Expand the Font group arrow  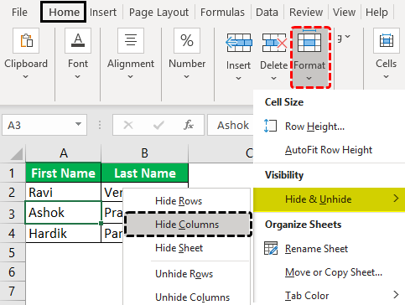coord(78,76)
